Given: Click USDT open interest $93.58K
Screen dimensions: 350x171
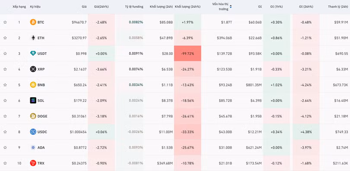Looking at the screenshot, I should pos(255,54).
